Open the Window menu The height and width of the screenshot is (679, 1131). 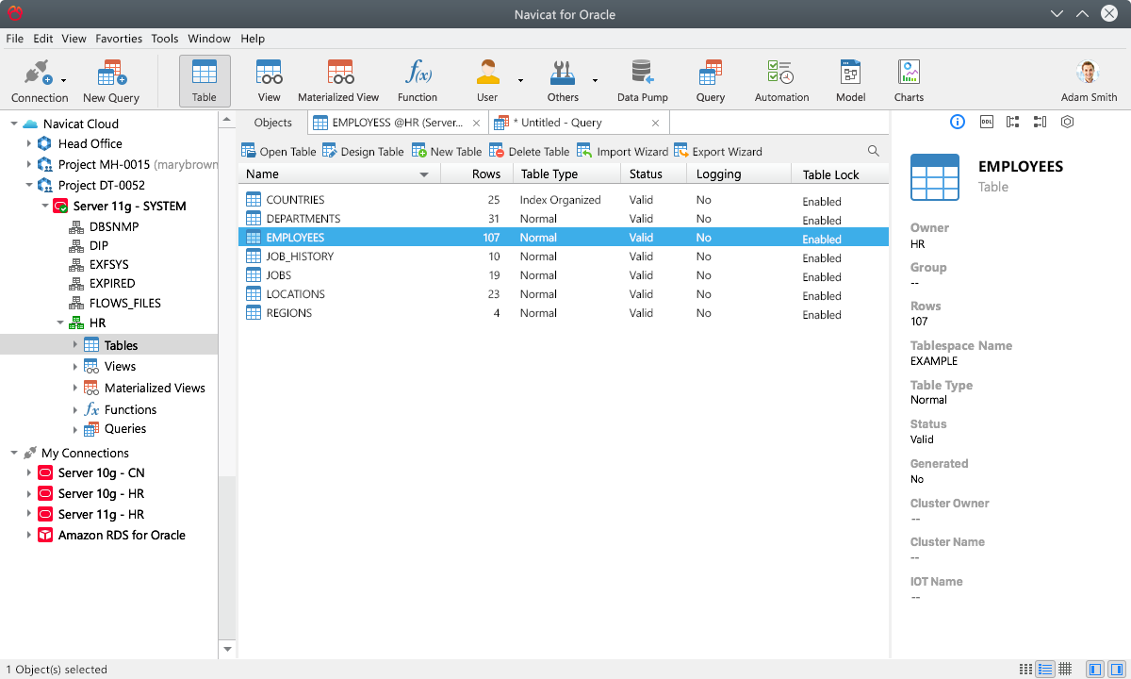[209, 39]
